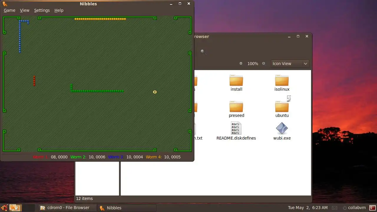
Task: Zoom in with the plus button in File Browser
Action: pos(264,63)
